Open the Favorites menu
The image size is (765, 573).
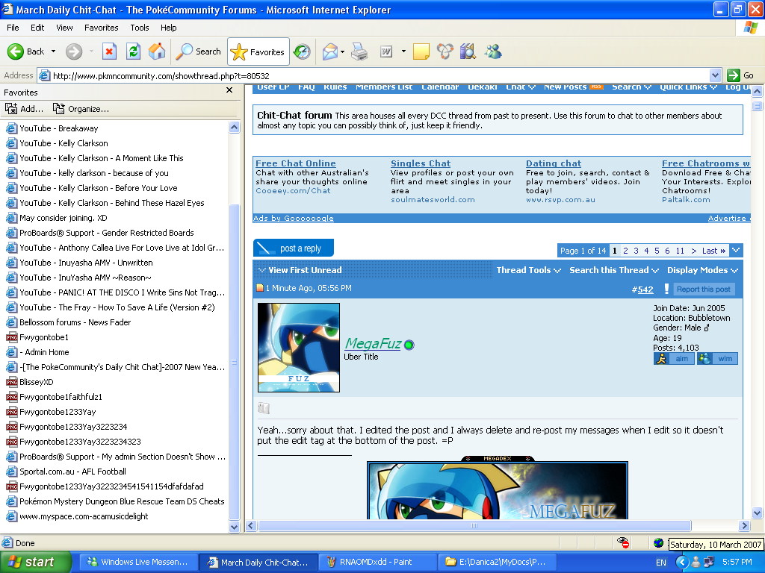coord(101,28)
